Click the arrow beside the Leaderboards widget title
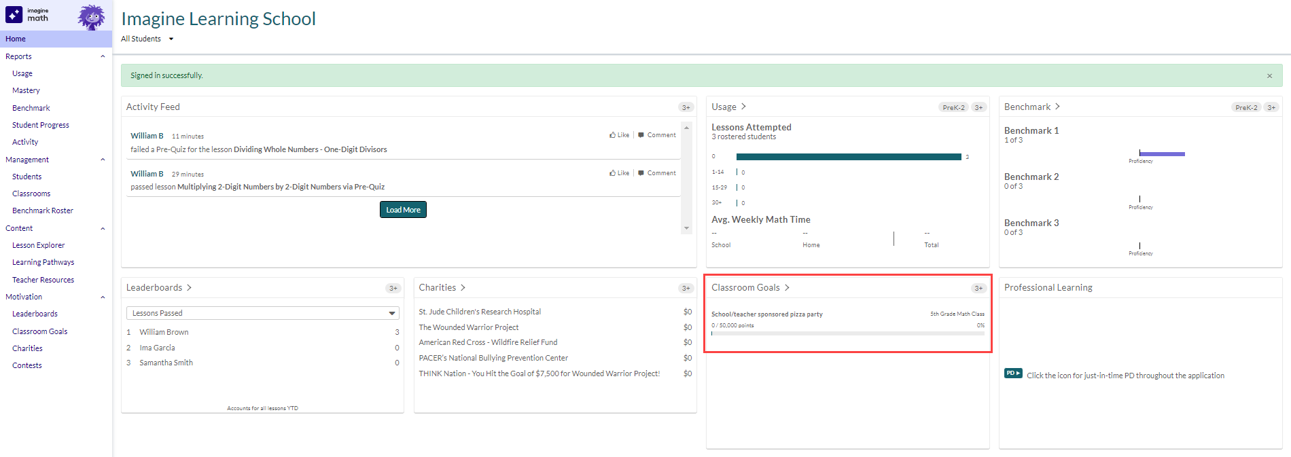The image size is (1291, 457). click(189, 288)
